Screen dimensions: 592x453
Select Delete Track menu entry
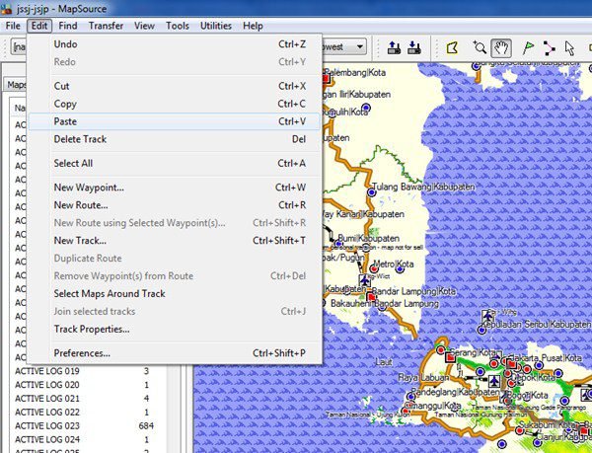click(x=80, y=139)
